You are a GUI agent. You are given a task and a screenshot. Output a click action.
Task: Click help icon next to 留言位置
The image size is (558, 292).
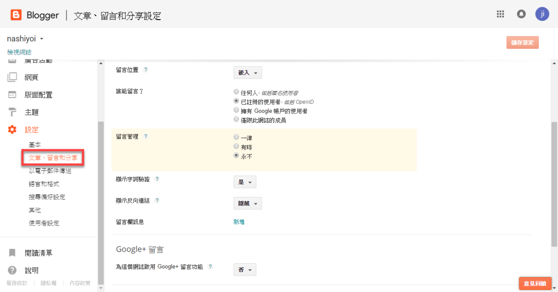click(x=146, y=70)
